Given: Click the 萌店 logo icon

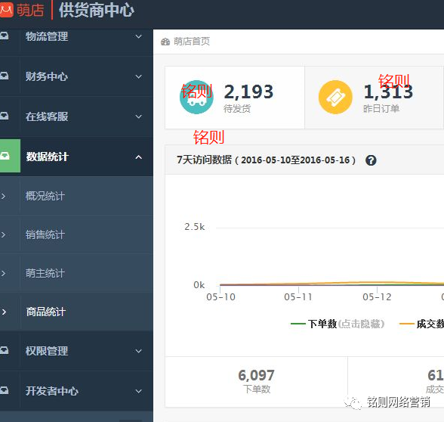Looking at the screenshot, I should coord(6,10).
